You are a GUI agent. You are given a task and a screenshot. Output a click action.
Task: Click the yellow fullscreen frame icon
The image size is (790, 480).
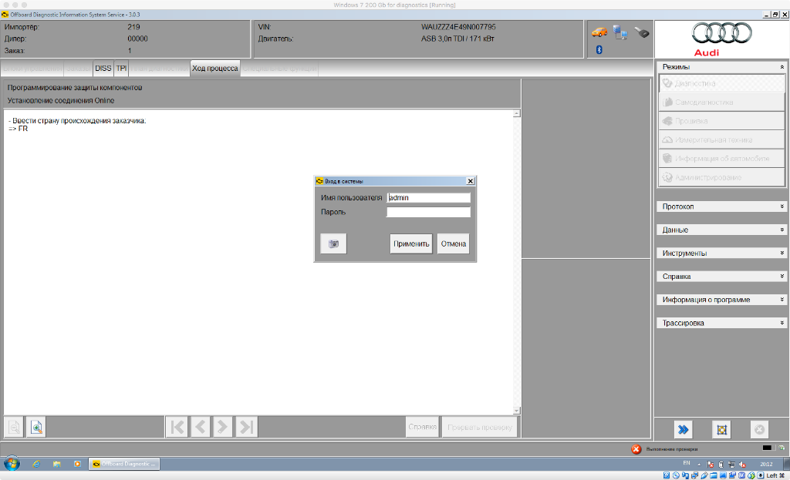[721, 429]
